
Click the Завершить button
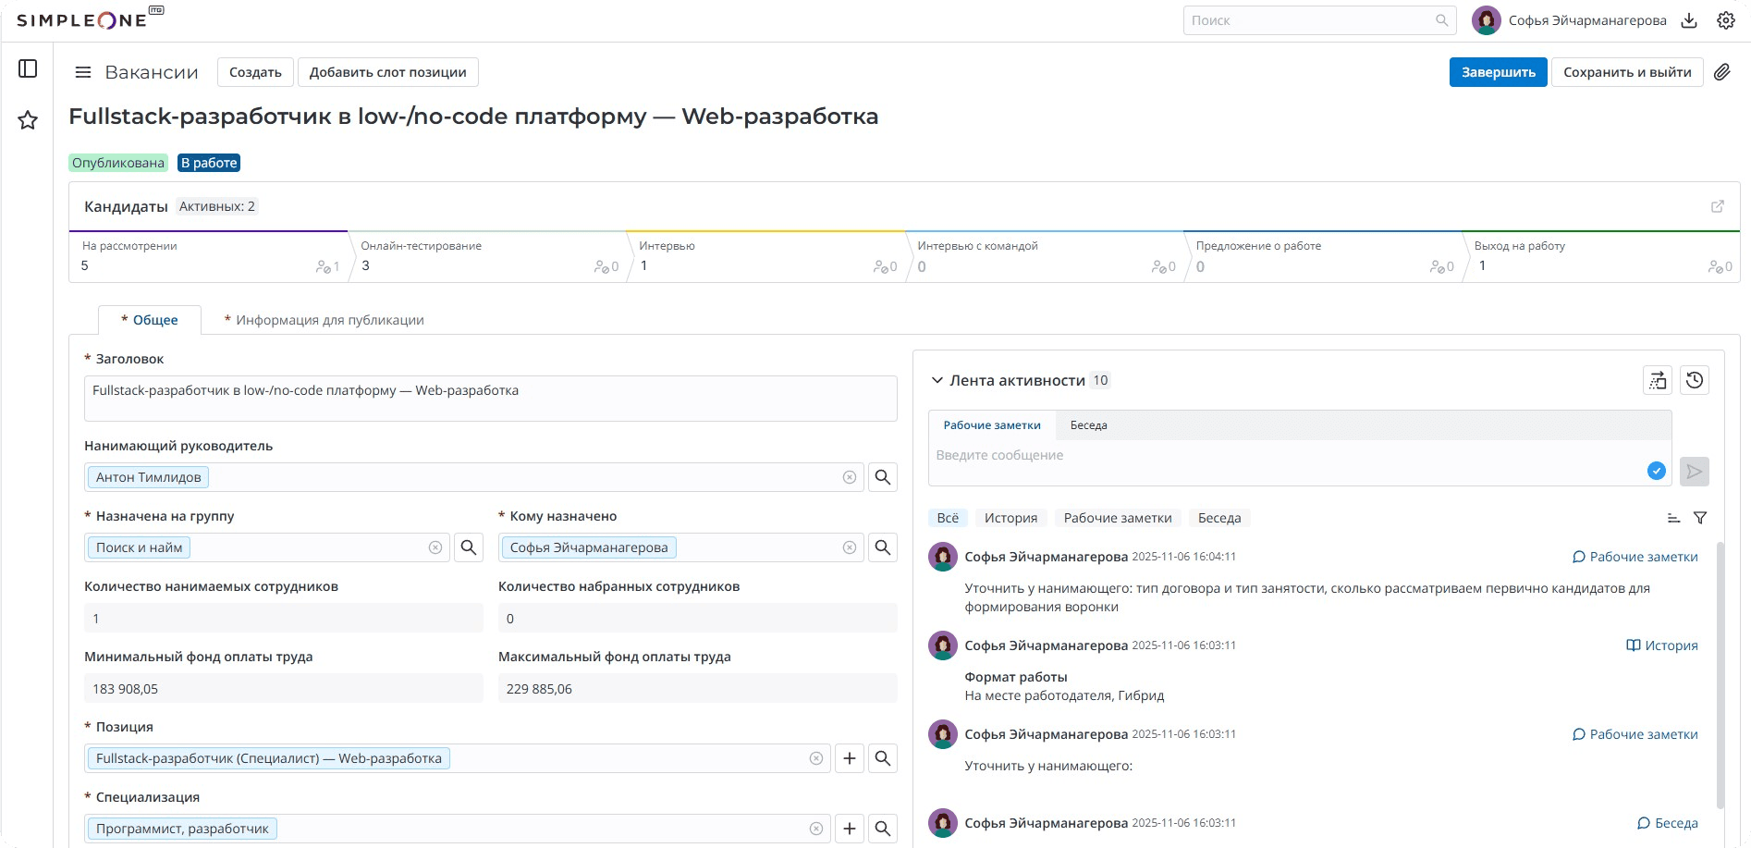(1498, 72)
